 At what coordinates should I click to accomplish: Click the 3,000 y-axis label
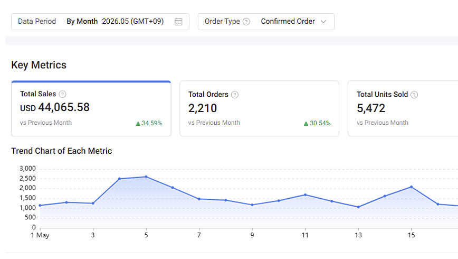[28, 169]
